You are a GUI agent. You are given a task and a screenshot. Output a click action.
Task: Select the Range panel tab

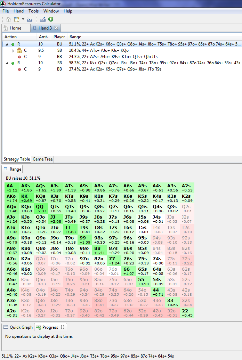pyautogui.click(x=13, y=169)
